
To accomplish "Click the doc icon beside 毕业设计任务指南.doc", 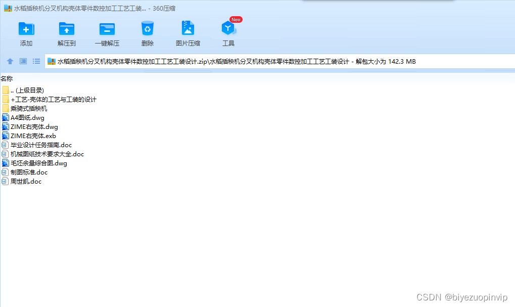I will coord(5,145).
